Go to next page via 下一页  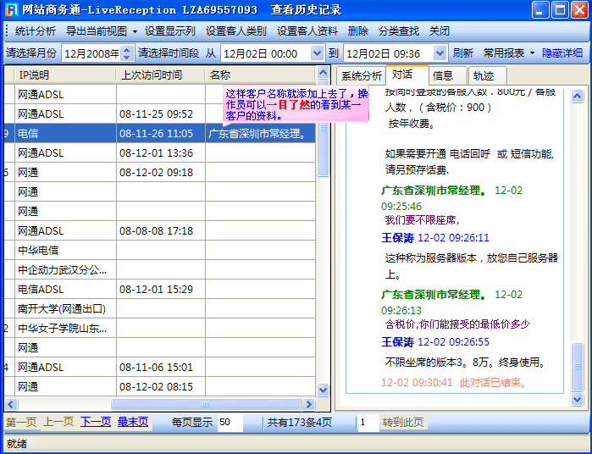[x=96, y=422]
